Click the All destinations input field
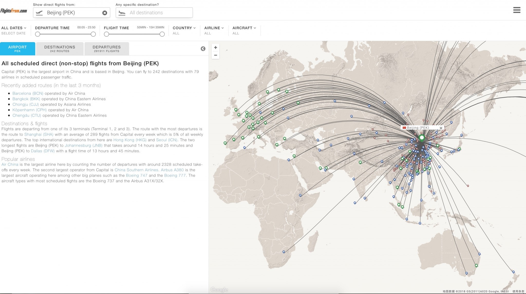This screenshot has width=526, height=294. click(x=154, y=13)
